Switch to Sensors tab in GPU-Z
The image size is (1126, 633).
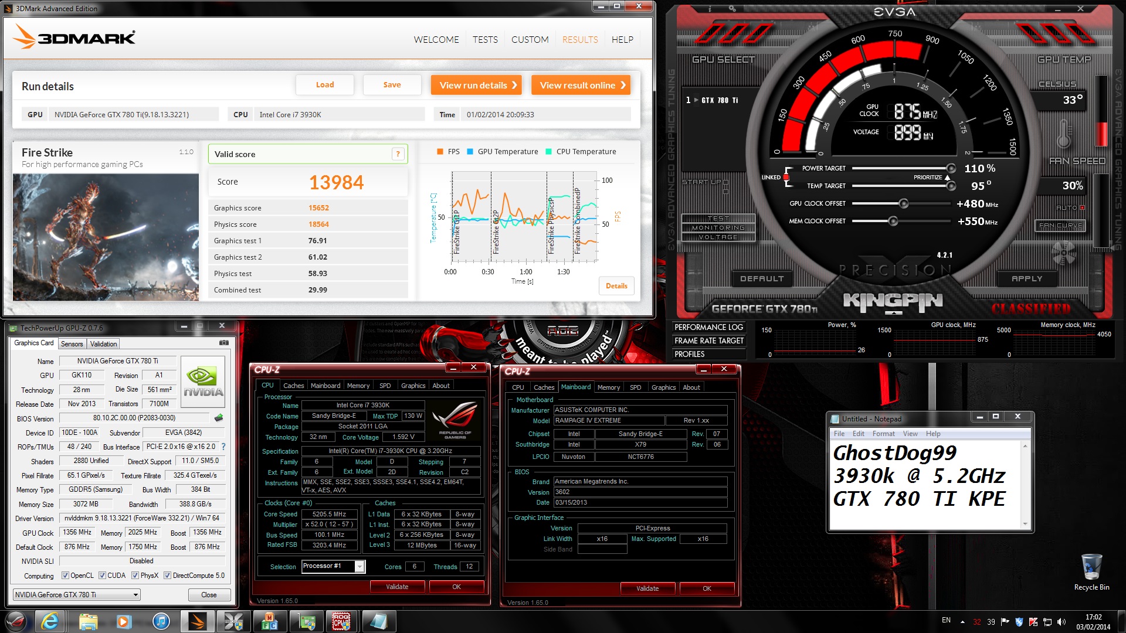click(72, 344)
